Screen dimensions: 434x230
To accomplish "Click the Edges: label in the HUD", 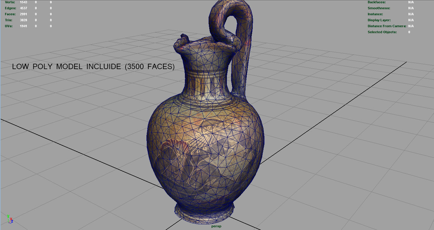I will point(10,8).
